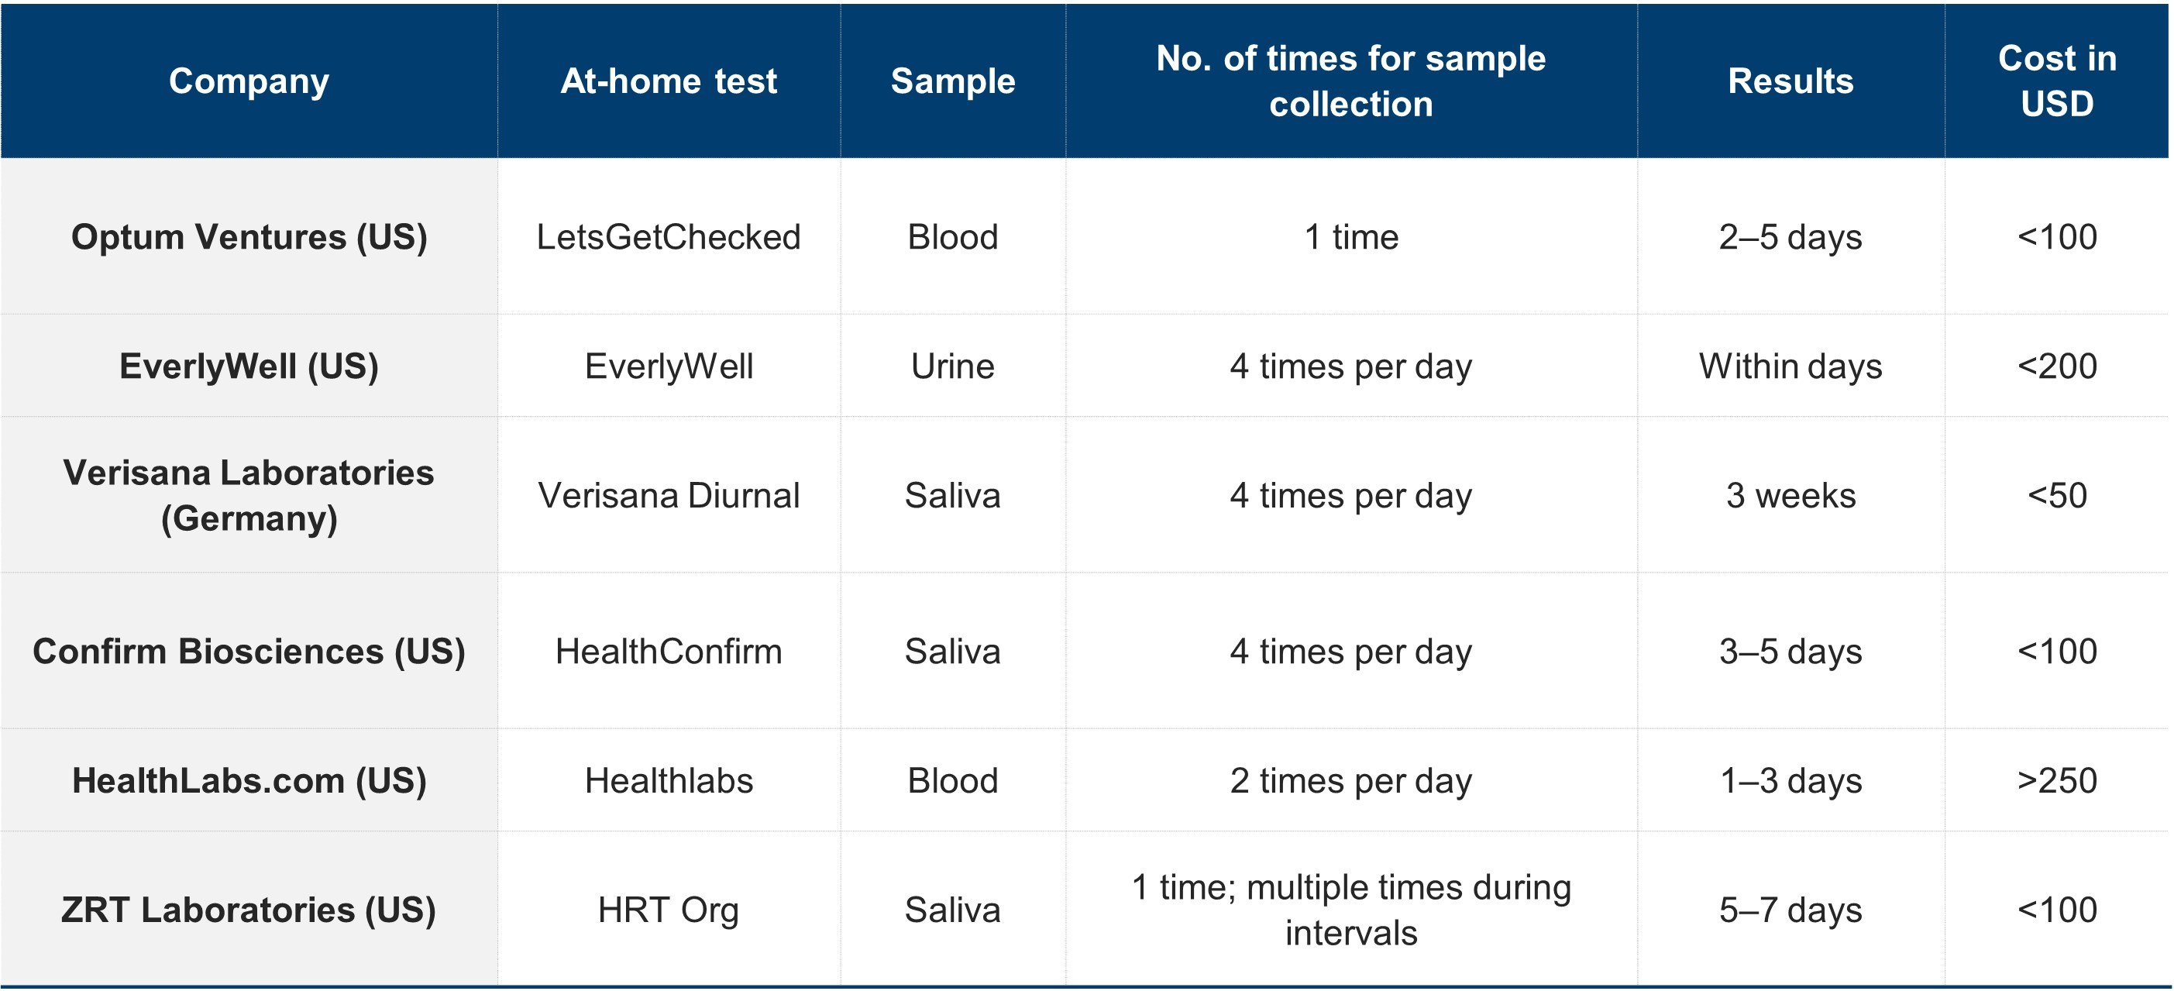This screenshot has width=2174, height=991.
Task: Click the HealthLabs.com (US) company cell
Action: [x=249, y=780]
